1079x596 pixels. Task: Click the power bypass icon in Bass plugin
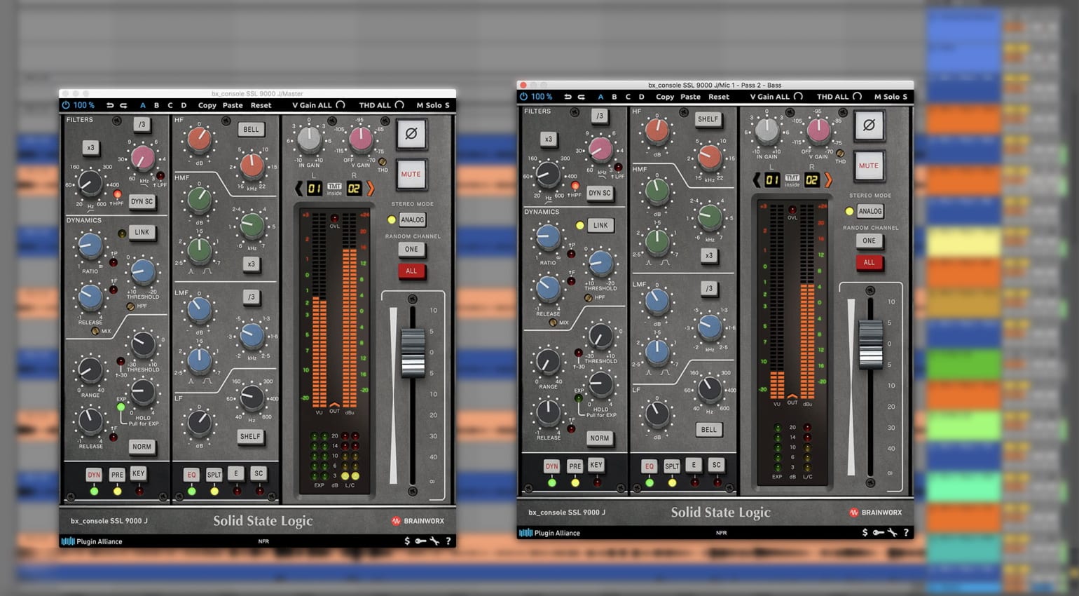(x=523, y=97)
